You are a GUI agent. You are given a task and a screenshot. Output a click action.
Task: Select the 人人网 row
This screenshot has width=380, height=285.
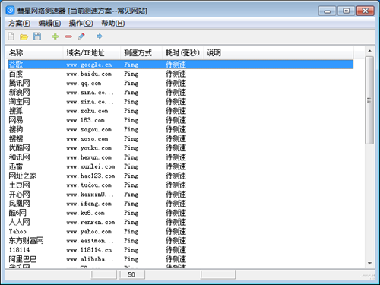(181, 222)
